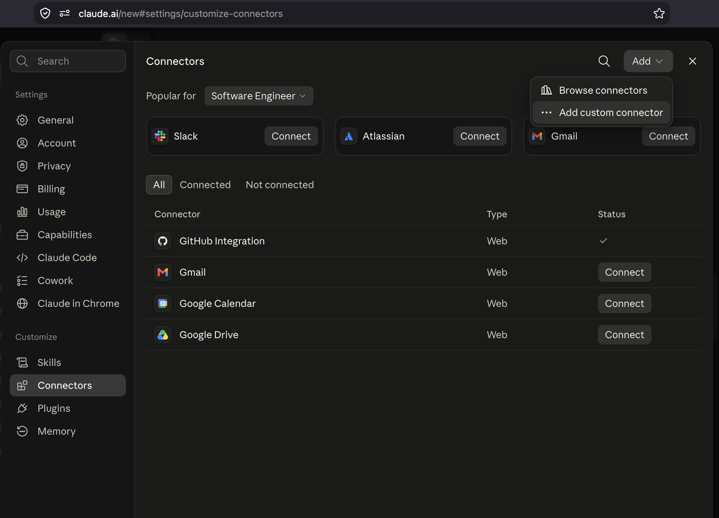Connect Google Calendar in the table

point(624,303)
